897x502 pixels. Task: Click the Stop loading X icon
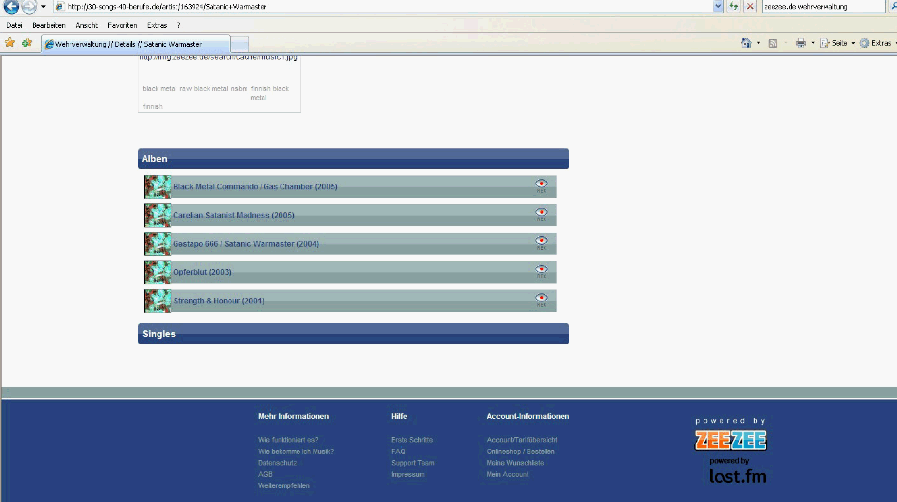coord(750,6)
